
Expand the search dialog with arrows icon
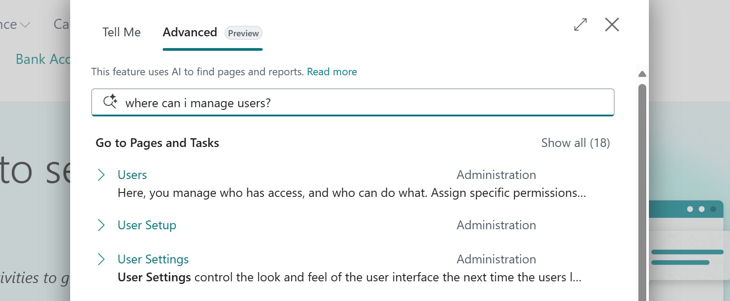pyautogui.click(x=580, y=24)
